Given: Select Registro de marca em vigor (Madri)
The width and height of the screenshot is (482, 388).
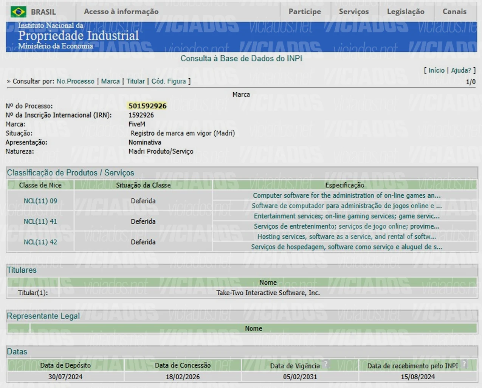Looking at the screenshot, I should pos(183,133).
